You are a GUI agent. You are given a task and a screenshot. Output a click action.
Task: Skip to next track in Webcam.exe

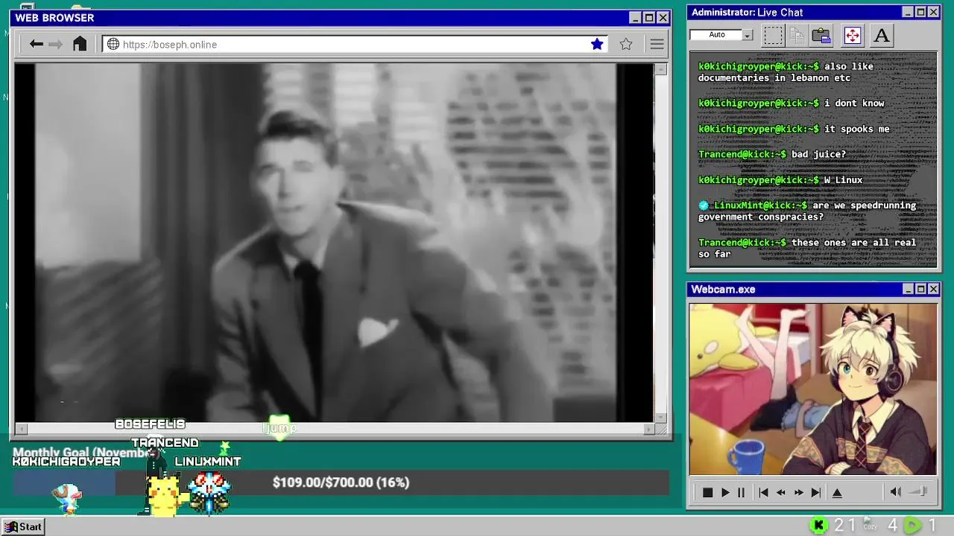tap(816, 492)
